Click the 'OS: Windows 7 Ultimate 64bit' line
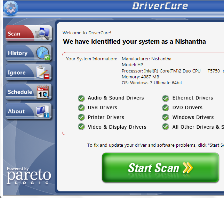The width and height of the screenshot is (224, 198). [152, 83]
